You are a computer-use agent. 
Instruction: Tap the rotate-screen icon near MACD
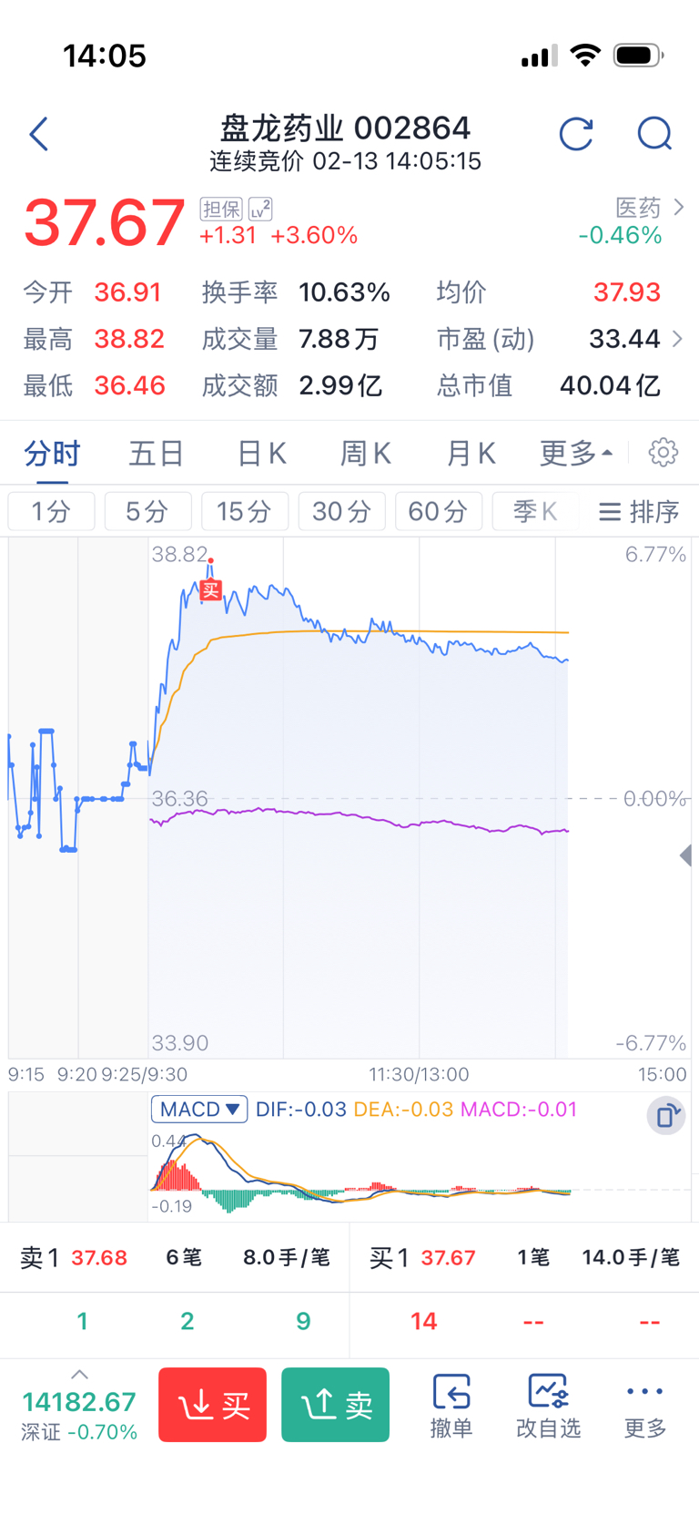[x=666, y=1115]
